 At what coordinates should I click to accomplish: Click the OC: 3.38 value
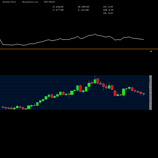(108, 7)
